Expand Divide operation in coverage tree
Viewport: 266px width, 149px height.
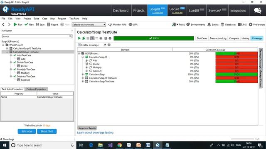click(87, 64)
